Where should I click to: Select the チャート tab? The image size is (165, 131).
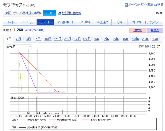tap(45, 22)
